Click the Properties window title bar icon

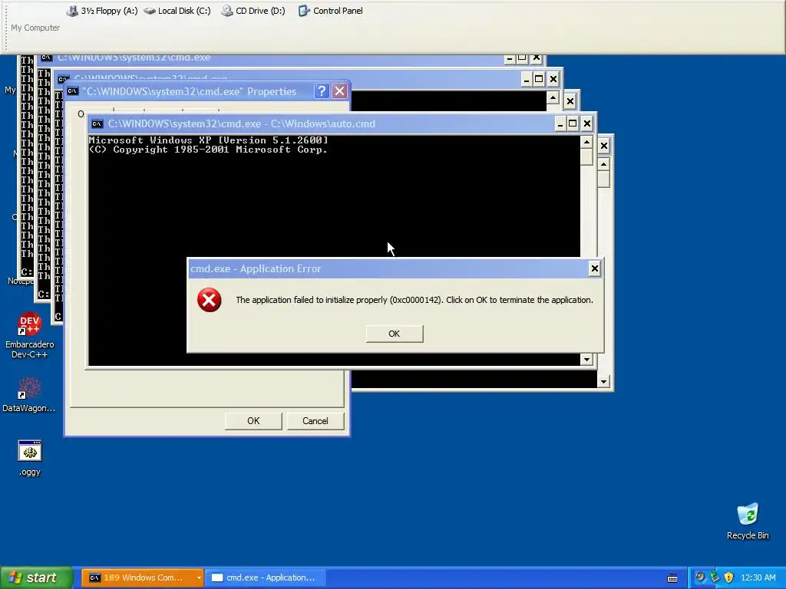tap(73, 91)
